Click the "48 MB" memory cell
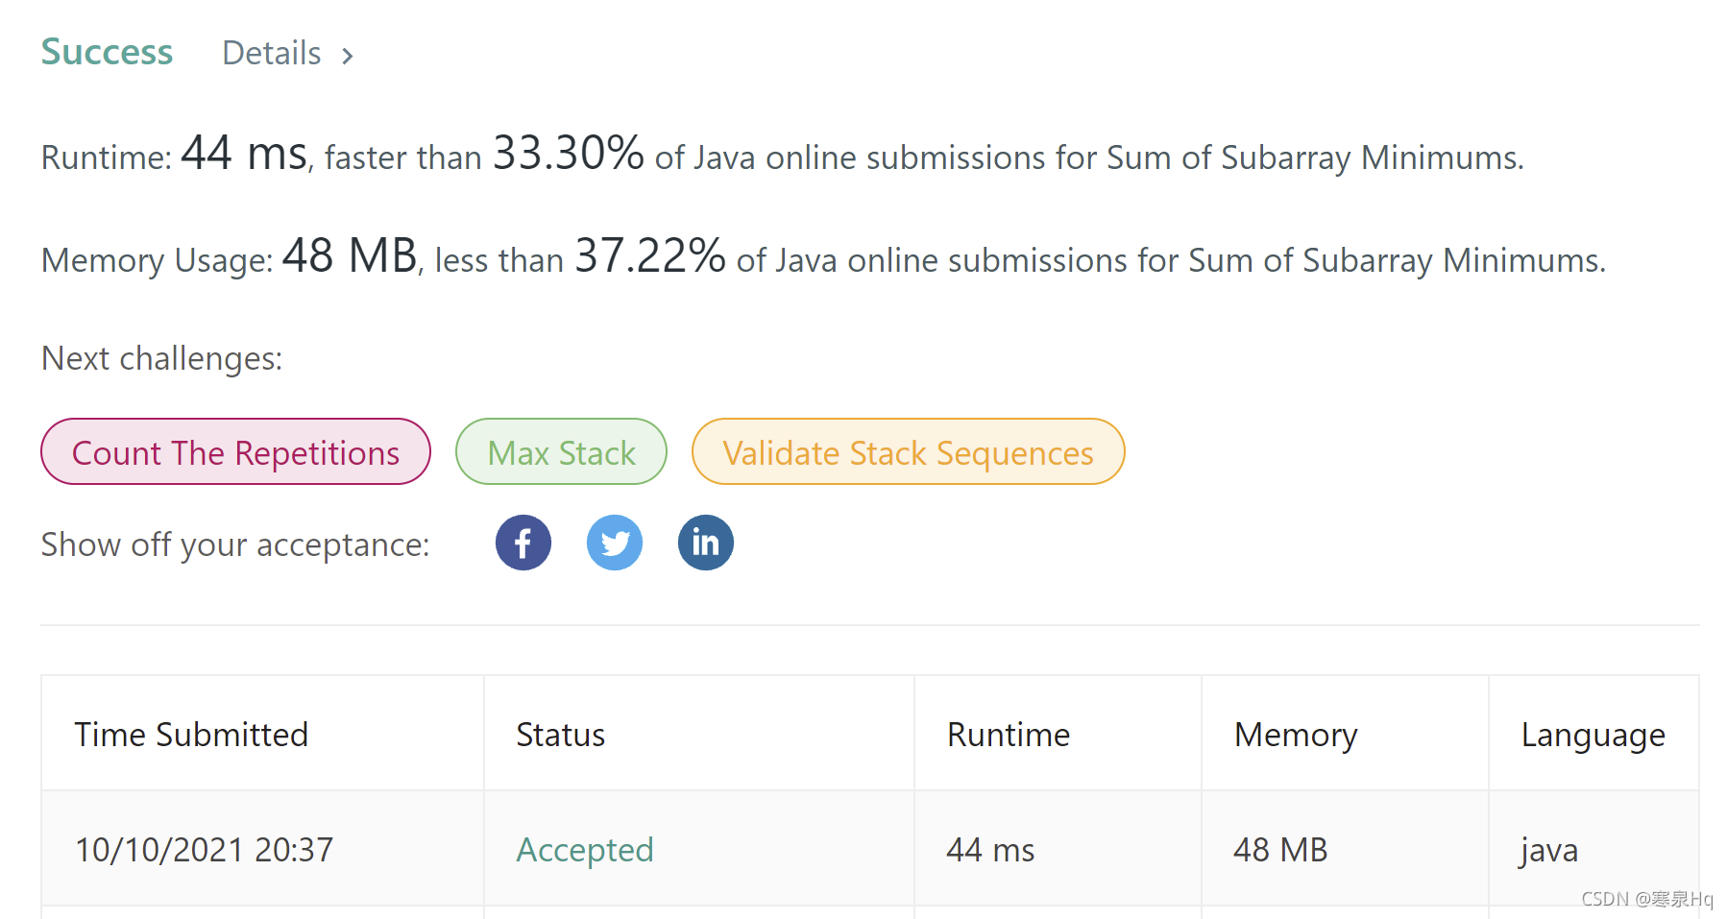The image size is (1727, 919). pyautogui.click(x=1280, y=849)
